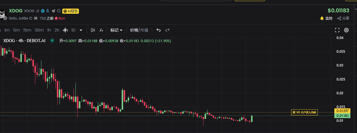Select the 4h timeframe
357x133 pixels.
click(x=65, y=30)
